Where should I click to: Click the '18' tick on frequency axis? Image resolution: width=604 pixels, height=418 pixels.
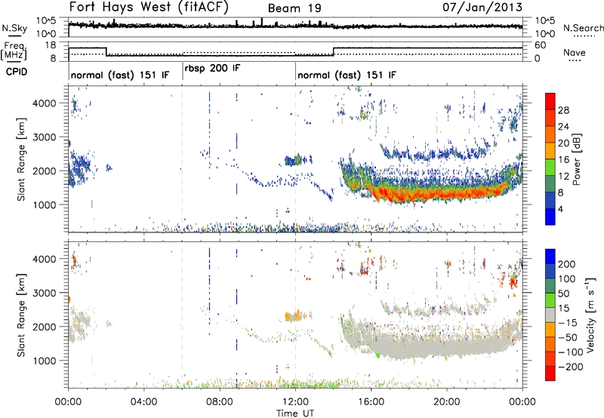pos(51,45)
